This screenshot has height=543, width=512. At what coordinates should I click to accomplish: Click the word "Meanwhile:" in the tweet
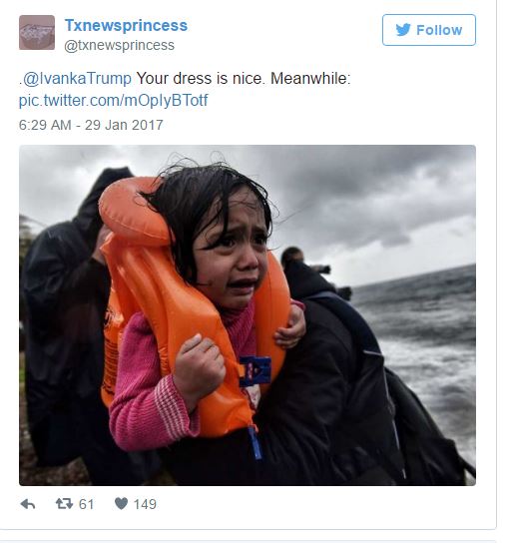310,78
